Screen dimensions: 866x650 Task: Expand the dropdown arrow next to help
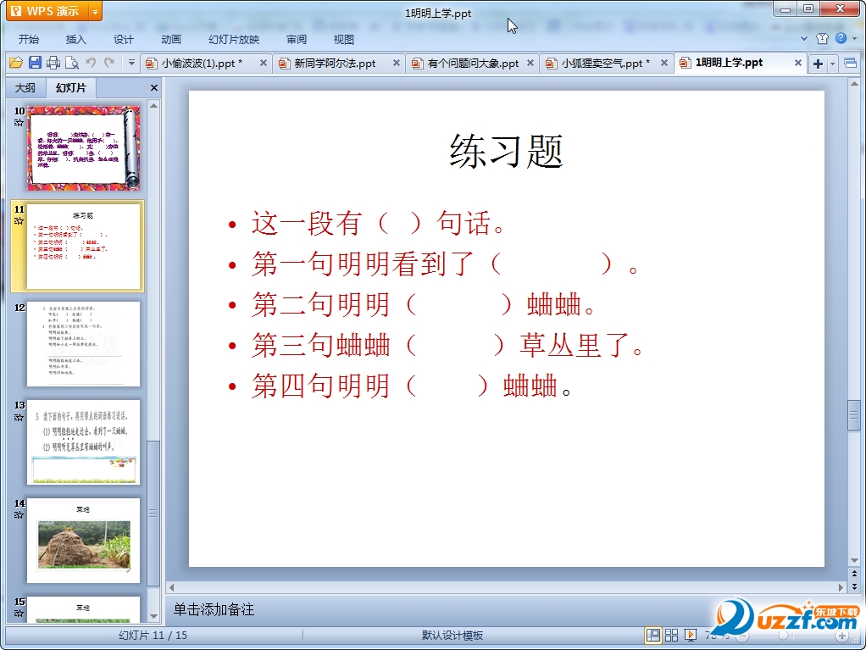tap(854, 39)
